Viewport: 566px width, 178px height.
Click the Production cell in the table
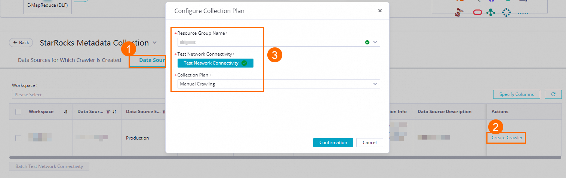coord(138,138)
